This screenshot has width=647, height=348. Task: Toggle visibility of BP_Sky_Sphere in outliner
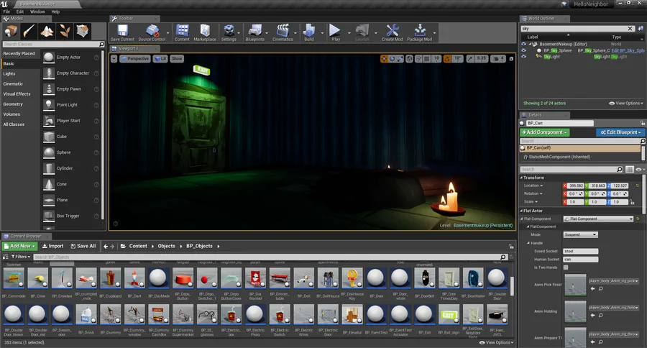click(523, 50)
